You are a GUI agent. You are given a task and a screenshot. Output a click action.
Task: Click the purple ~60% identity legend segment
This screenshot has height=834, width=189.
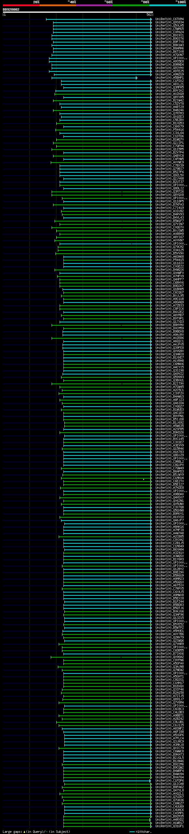pos(94,5)
